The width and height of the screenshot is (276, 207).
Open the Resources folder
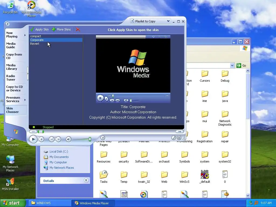tap(104, 157)
